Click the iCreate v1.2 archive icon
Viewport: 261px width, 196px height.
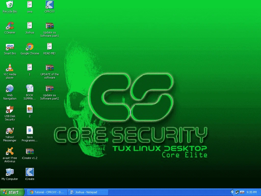pyautogui.click(x=30, y=151)
